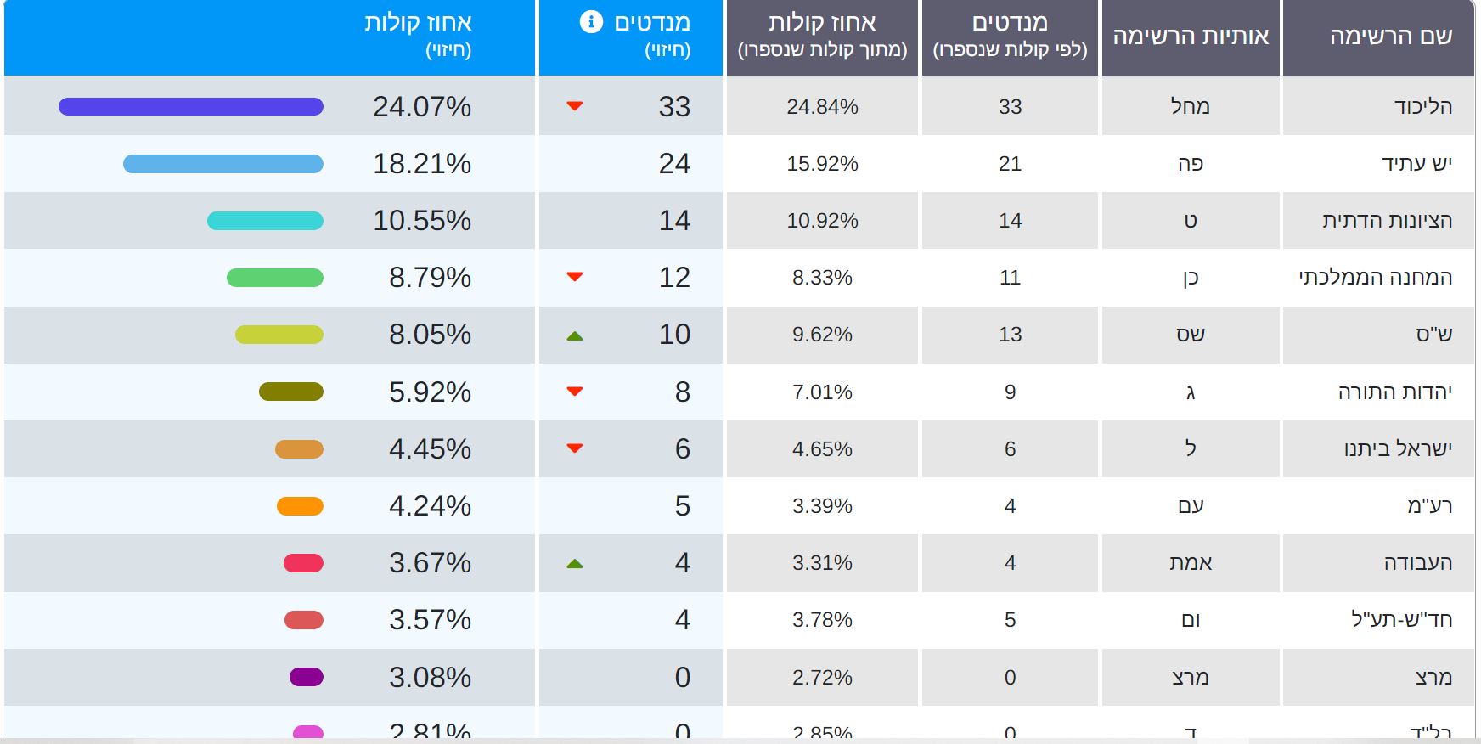Click the אותיות הרשימה column header
Viewport: 1481px width, 744px height.
click(x=1191, y=37)
